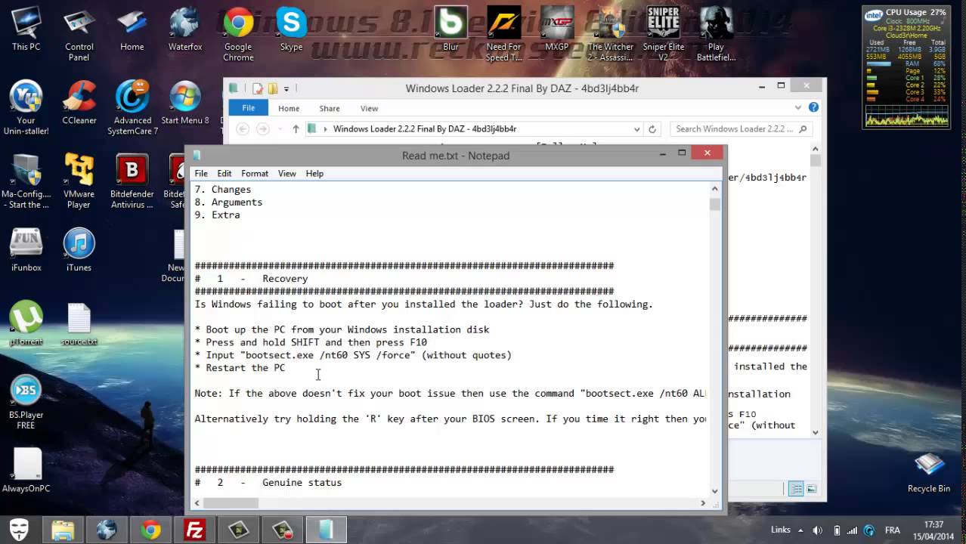Image resolution: width=966 pixels, height=544 pixels.
Task: Open the Notepad View menu
Action: coord(286,174)
